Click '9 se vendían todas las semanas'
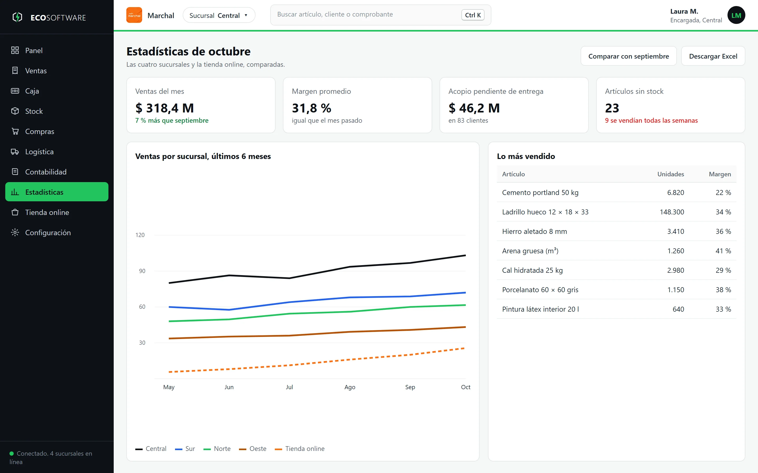Image resolution: width=758 pixels, height=473 pixels. pos(651,120)
